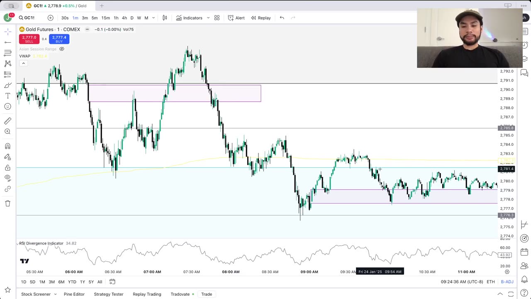
Task: Open the go to date calendar icon
Action: [x=112, y=282]
